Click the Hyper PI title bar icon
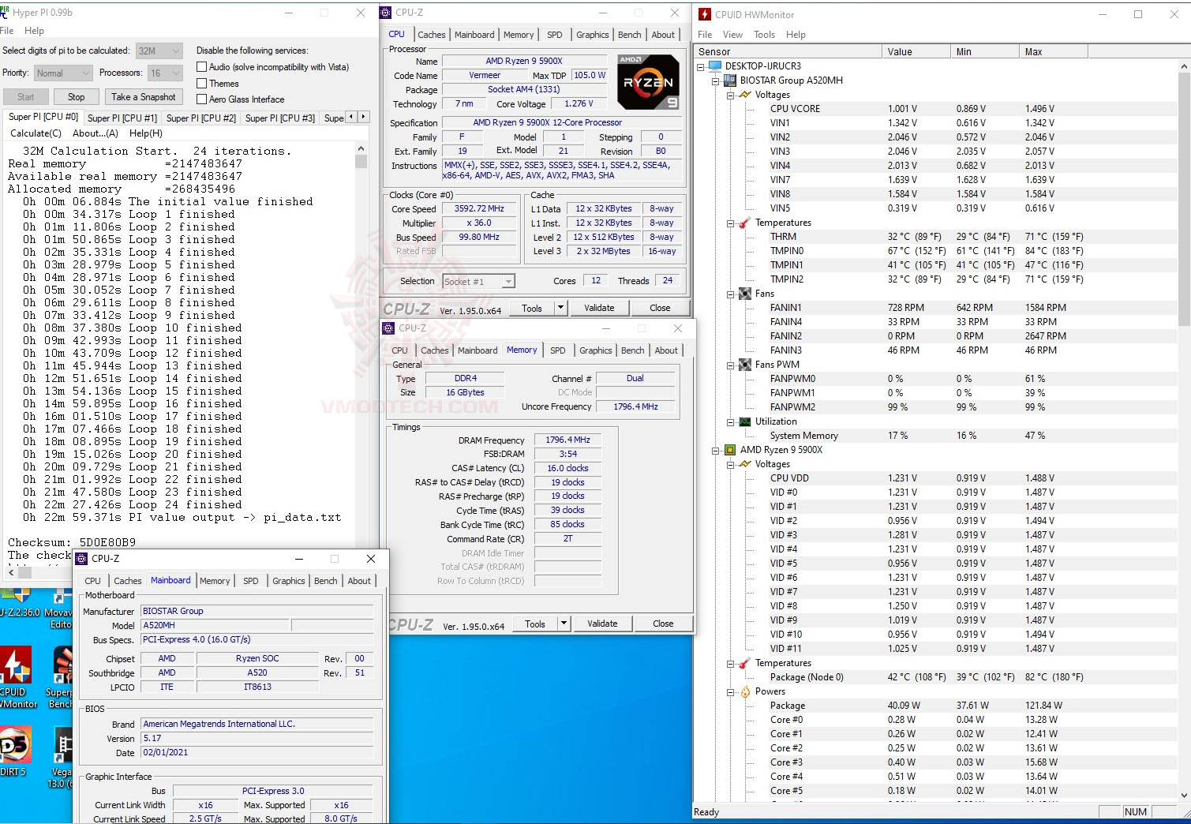 click(5, 12)
